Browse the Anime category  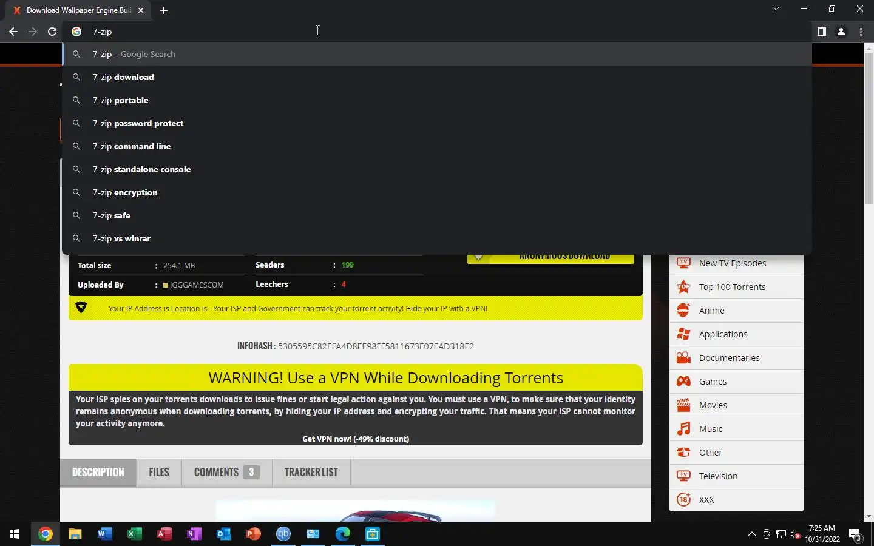(x=712, y=311)
